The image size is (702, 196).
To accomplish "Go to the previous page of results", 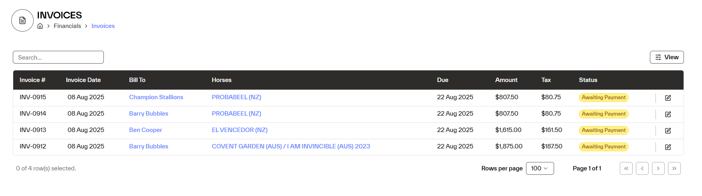I will point(642,168).
